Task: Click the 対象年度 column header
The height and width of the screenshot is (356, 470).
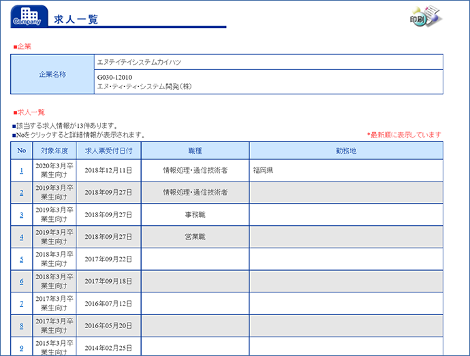Action: click(54, 150)
